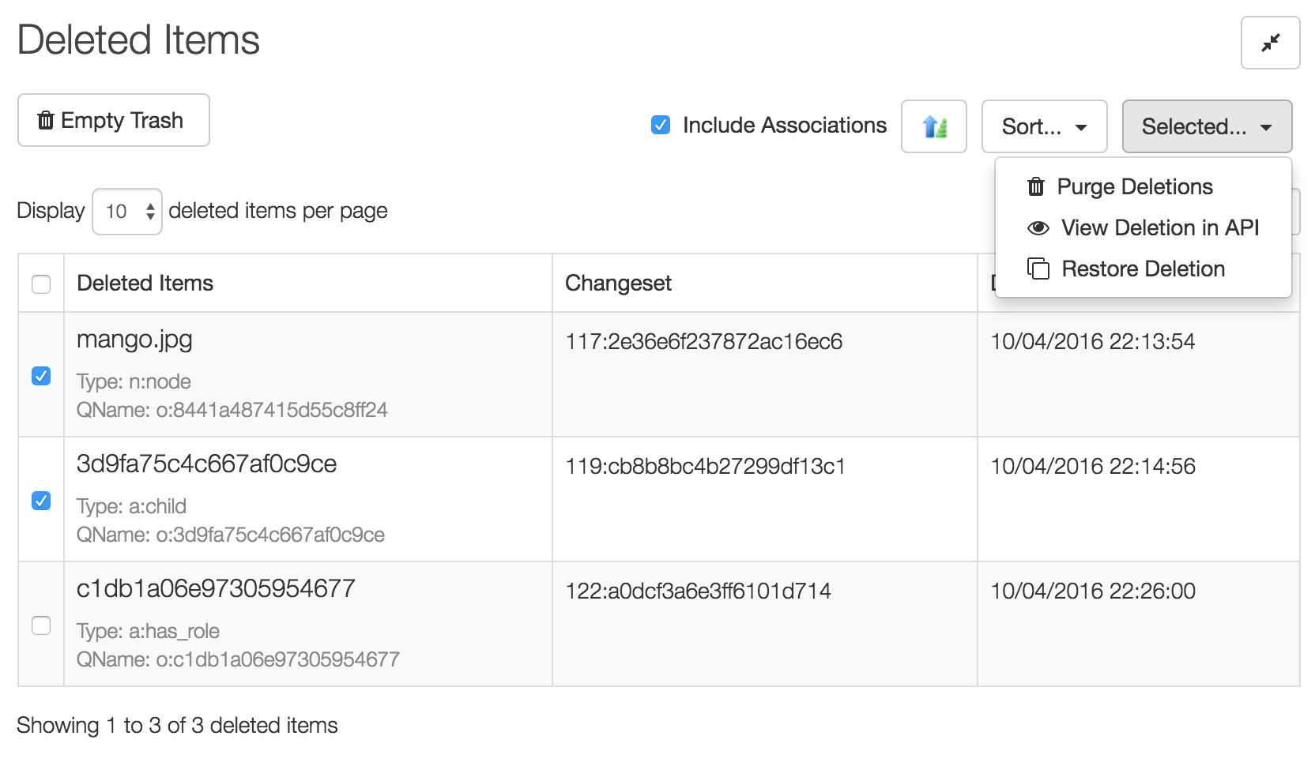Viewport: 1315px width, 766px height.
Task: Toggle the select-all header checkbox
Action: pos(41,284)
